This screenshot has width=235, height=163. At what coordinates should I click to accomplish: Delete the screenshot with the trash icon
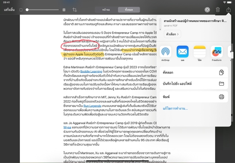(218, 10)
